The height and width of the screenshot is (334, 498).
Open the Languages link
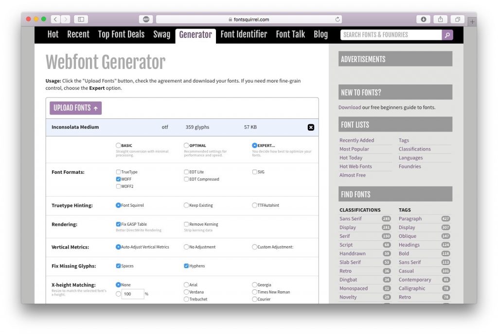tap(410, 157)
